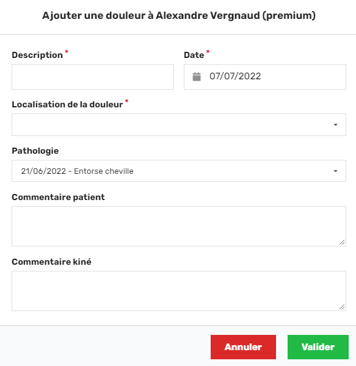Grab the Commentaire patient resize handle
Viewport: 356px width, 366px height.
[342, 242]
